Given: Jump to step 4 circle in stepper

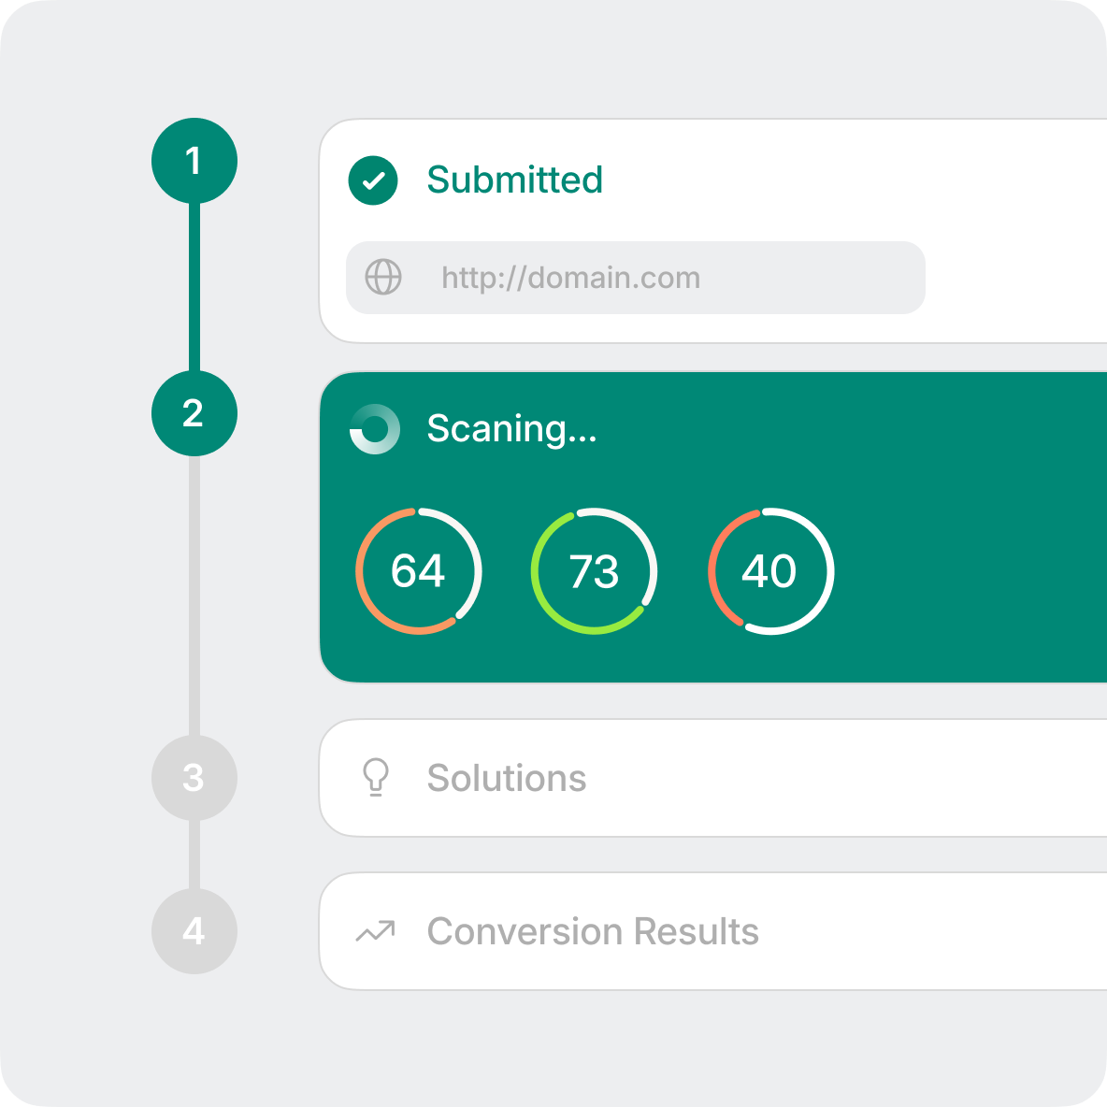Looking at the screenshot, I should pyautogui.click(x=194, y=931).
